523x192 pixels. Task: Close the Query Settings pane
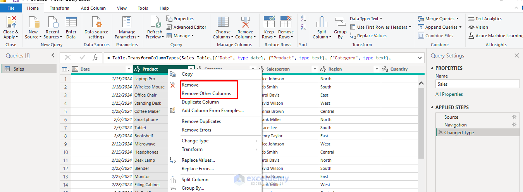[516, 56]
